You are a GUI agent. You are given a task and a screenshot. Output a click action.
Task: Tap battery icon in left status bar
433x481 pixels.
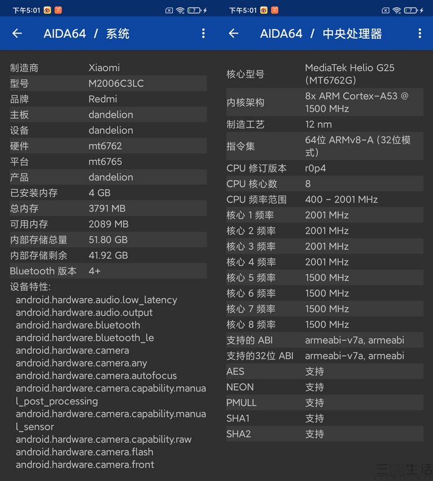195,10
